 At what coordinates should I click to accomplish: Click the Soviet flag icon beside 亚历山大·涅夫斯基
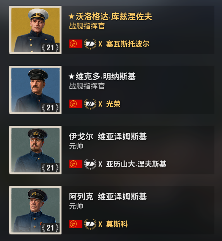[x=76, y=164]
